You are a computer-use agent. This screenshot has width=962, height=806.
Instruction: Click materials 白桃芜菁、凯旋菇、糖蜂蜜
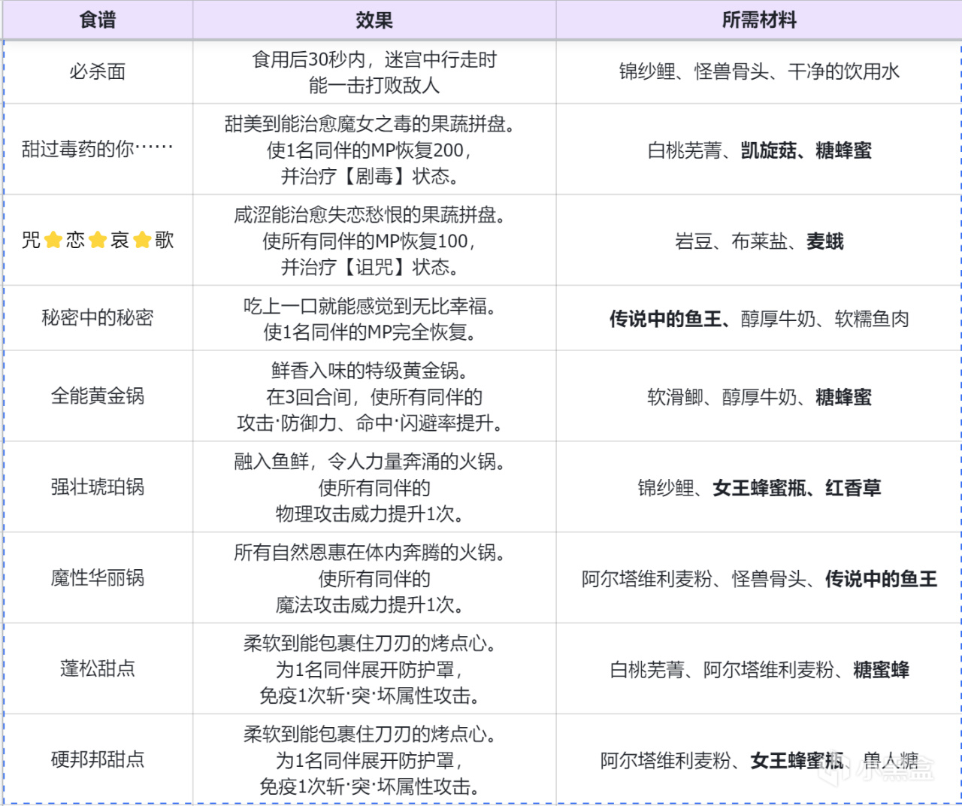tap(759, 150)
